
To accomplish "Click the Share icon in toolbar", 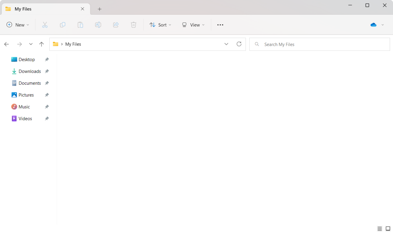I will [116, 25].
